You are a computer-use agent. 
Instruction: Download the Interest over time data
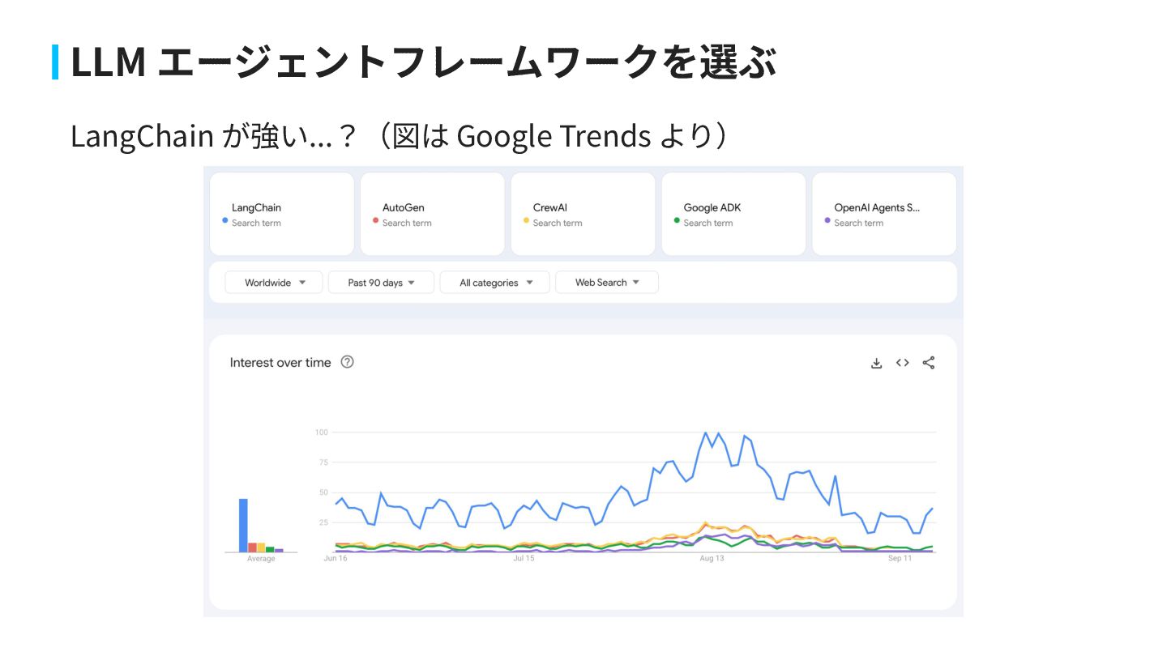(x=876, y=363)
